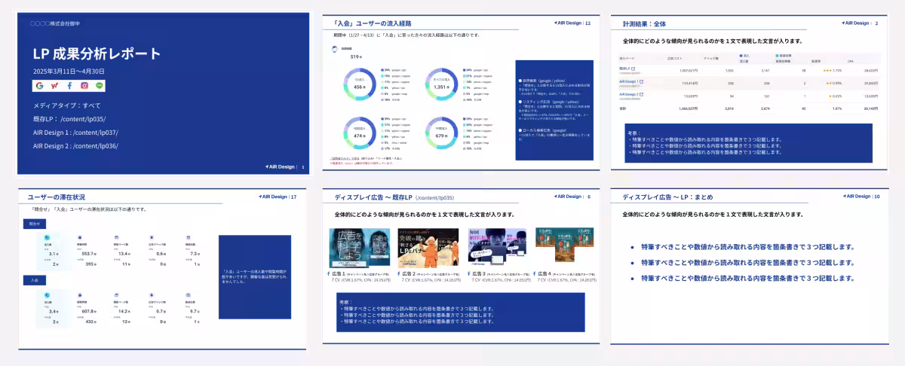
Task: Click Facebook icon beside 広告 2
Action: 398,274
